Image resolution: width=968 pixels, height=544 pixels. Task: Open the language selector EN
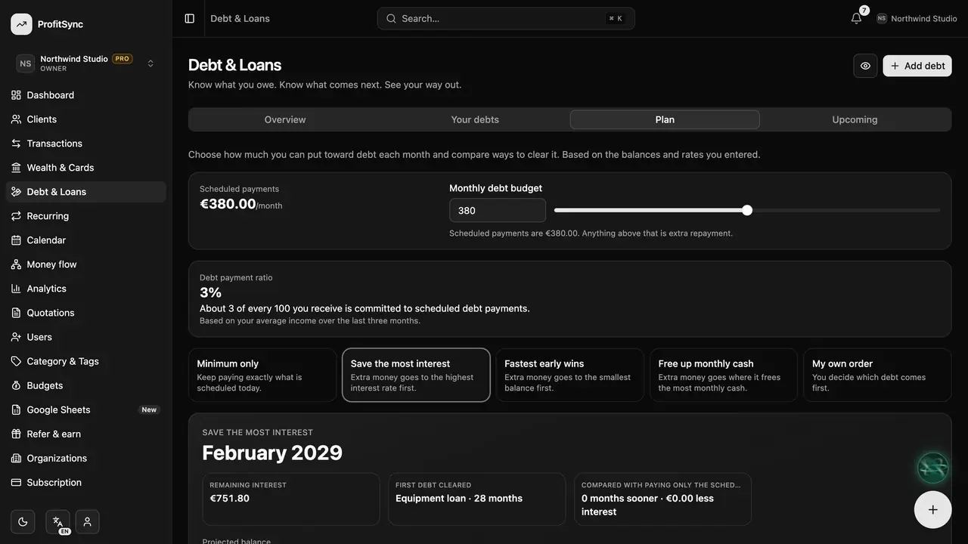click(x=57, y=521)
